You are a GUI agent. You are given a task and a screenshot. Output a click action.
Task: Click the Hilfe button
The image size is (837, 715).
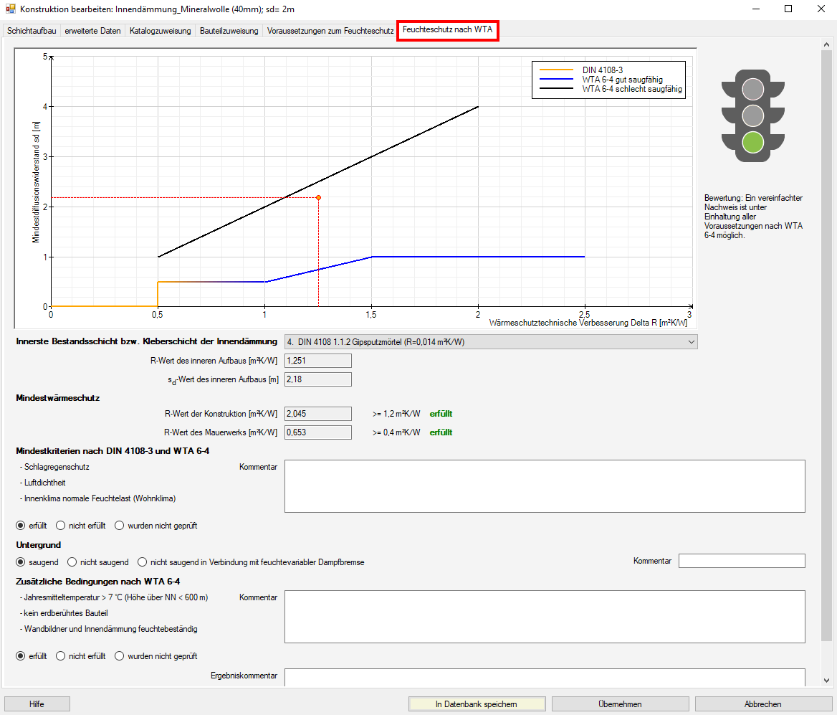(x=37, y=704)
